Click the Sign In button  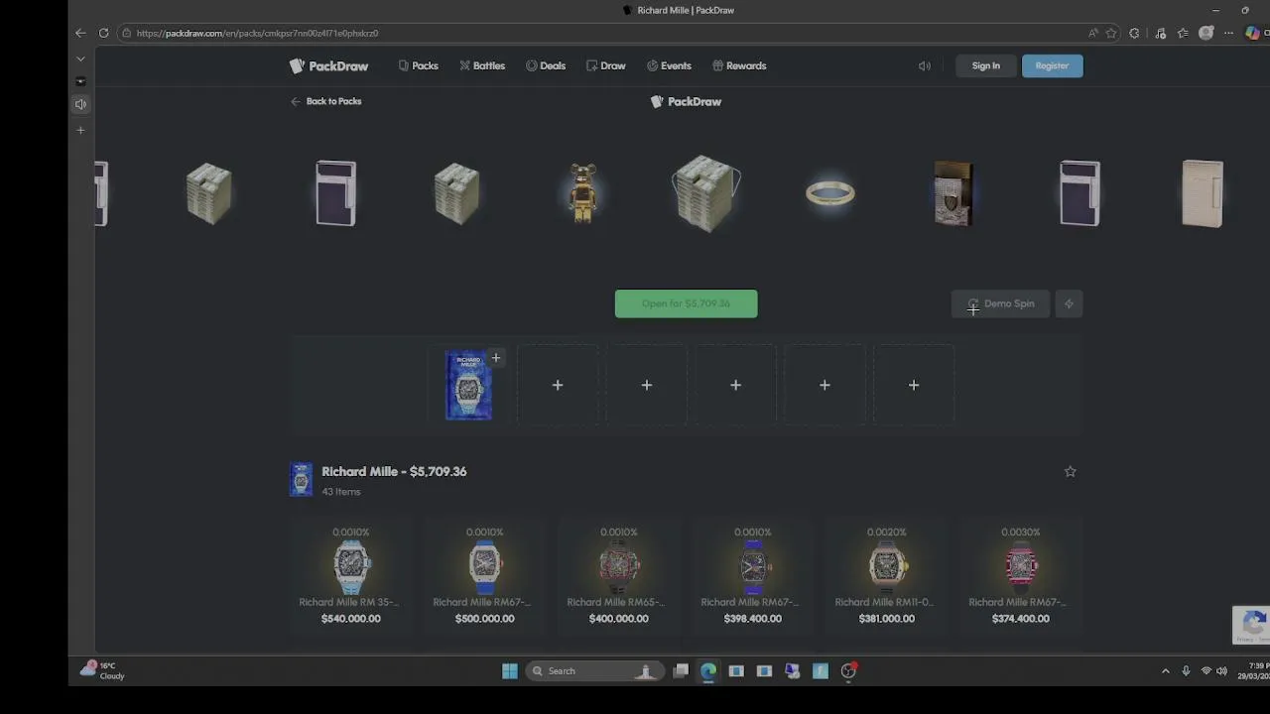[985, 65]
